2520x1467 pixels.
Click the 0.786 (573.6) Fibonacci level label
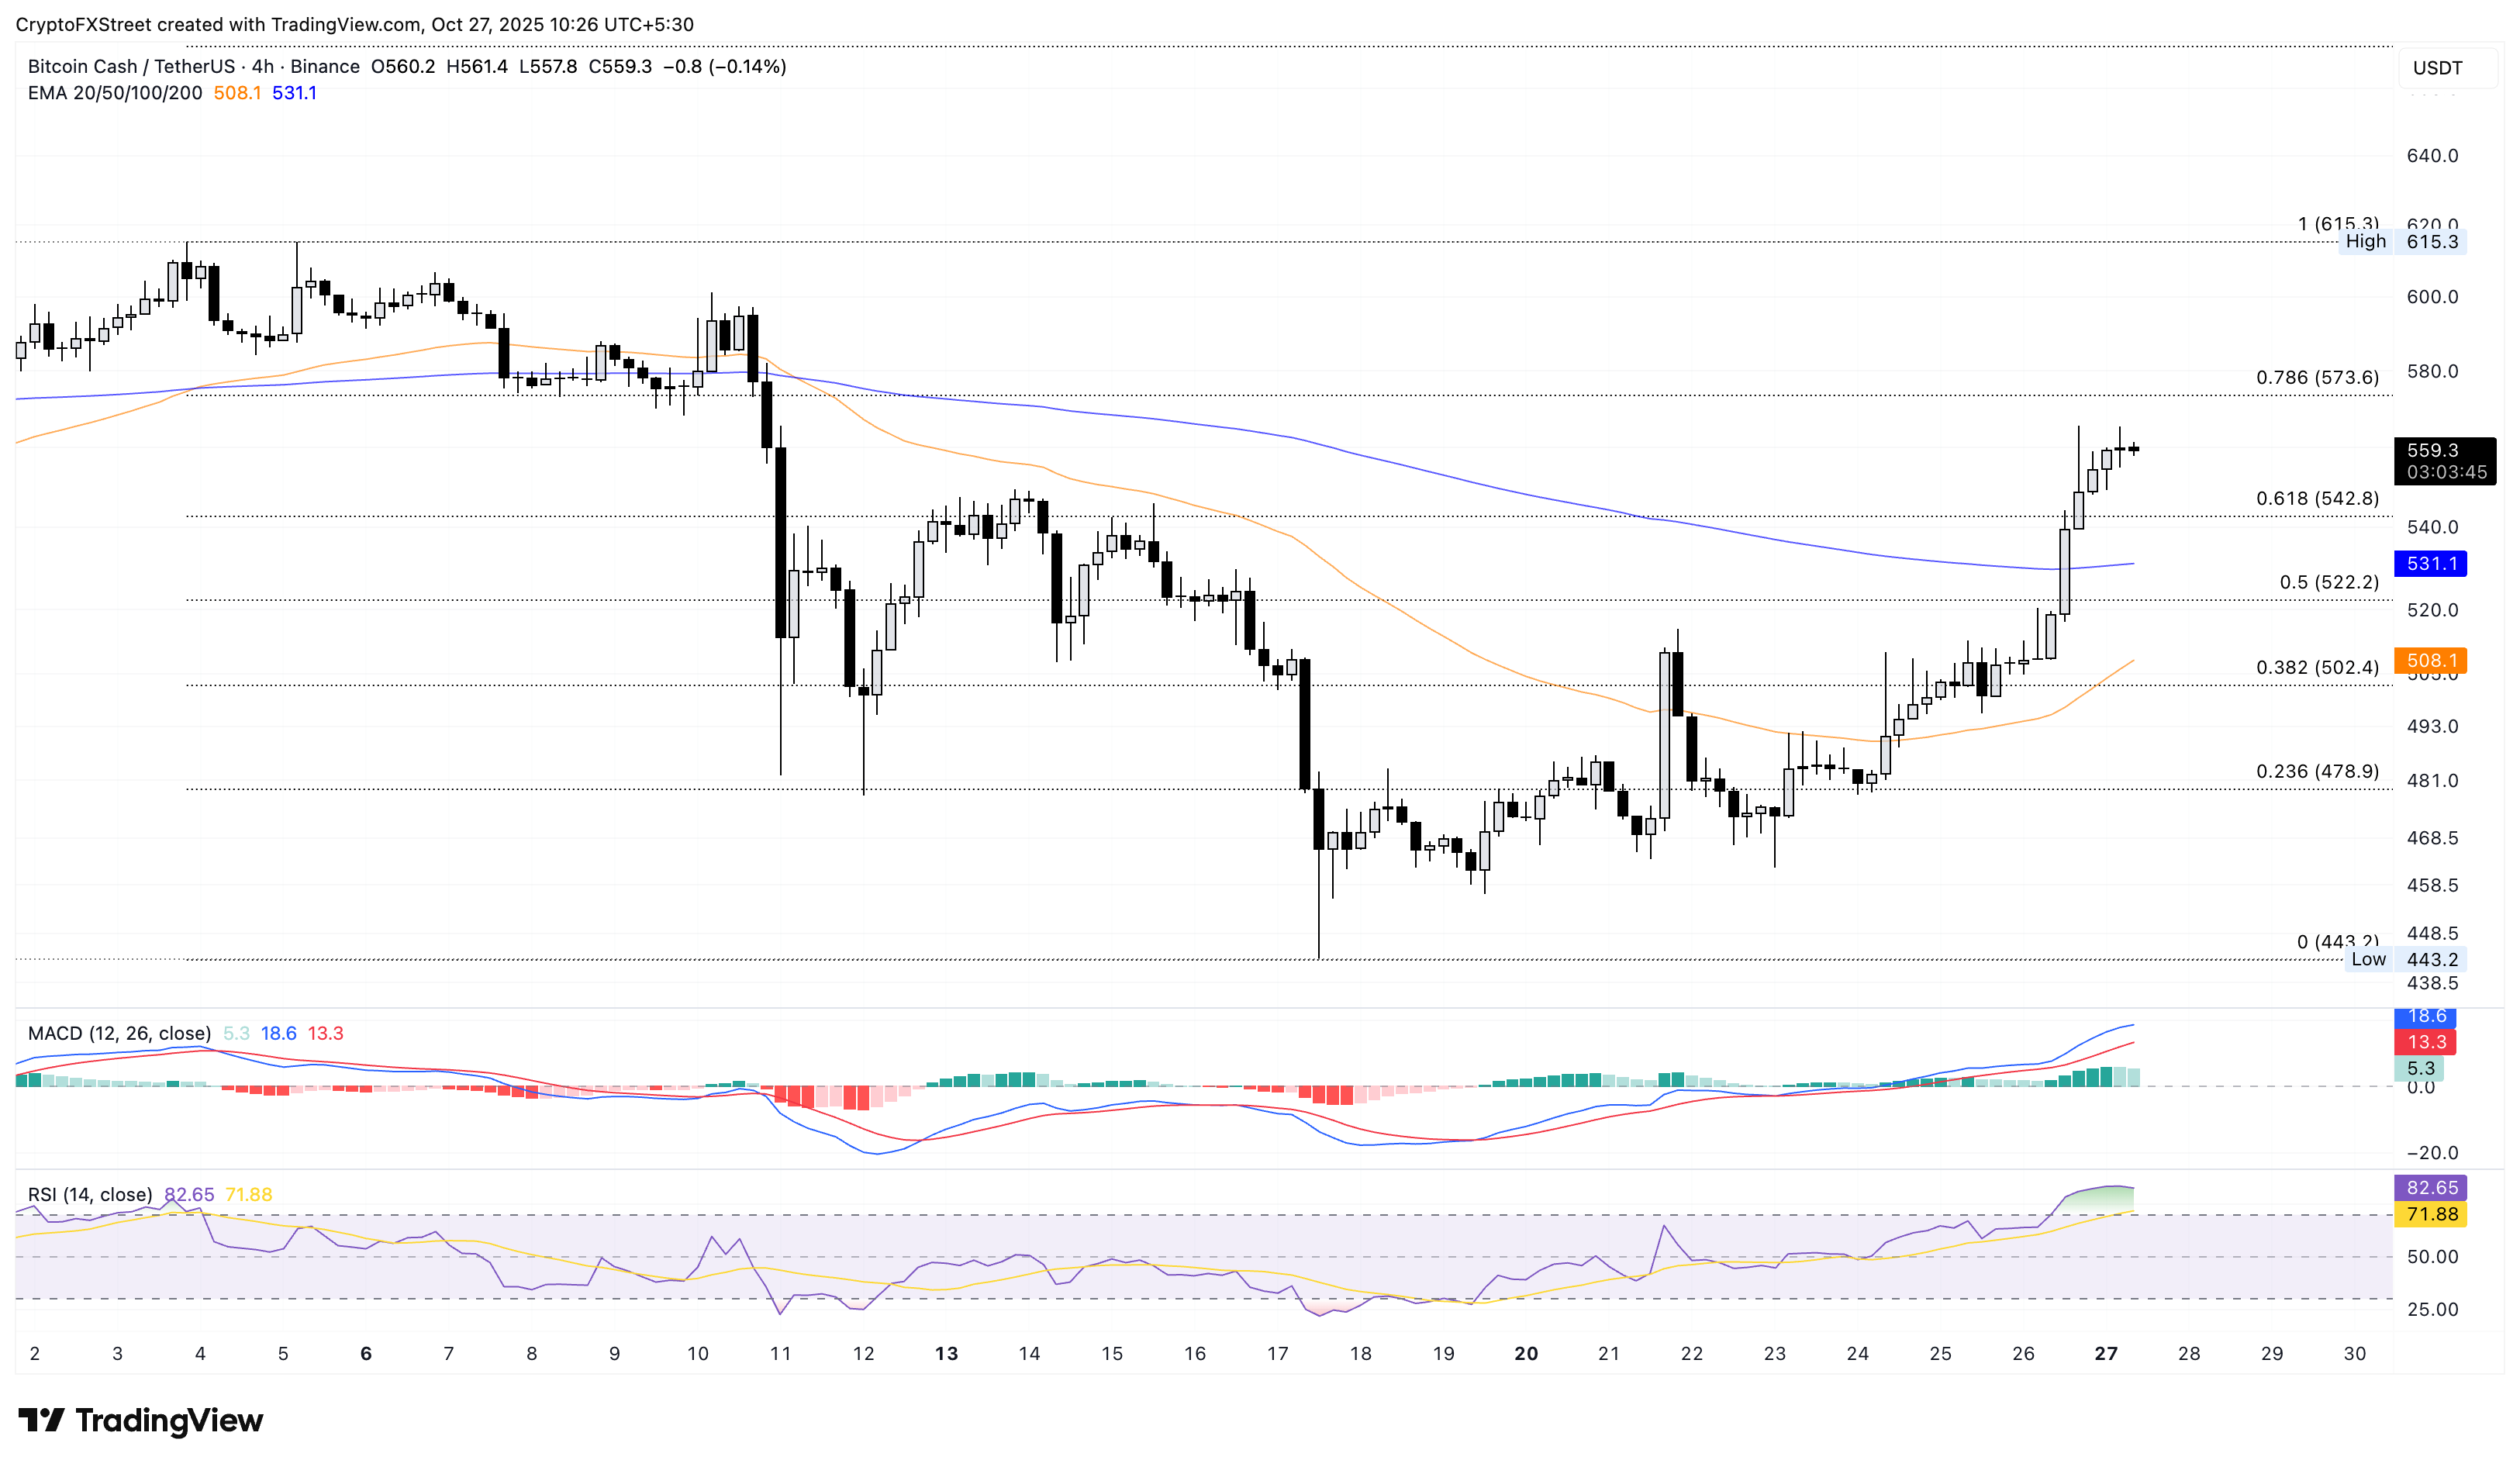pos(2316,378)
